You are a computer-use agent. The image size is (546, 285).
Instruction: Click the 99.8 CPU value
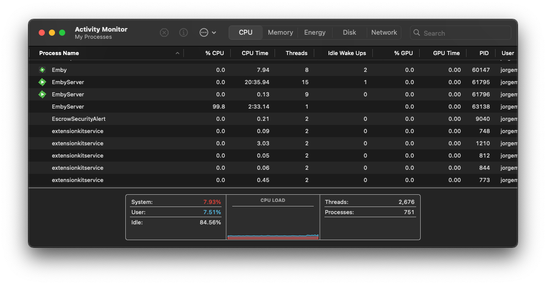click(219, 107)
